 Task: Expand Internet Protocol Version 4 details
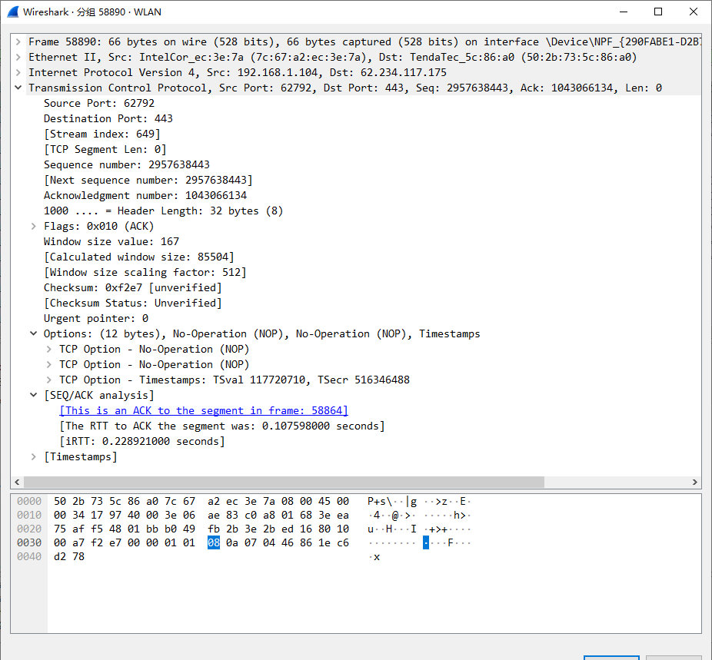[18, 72]
